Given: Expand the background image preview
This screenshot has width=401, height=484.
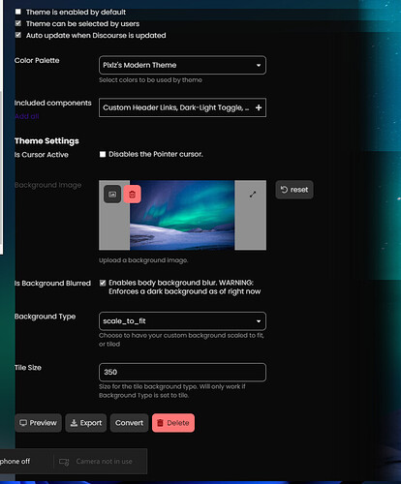Looking at the screenshot, I should pos(253,194).
